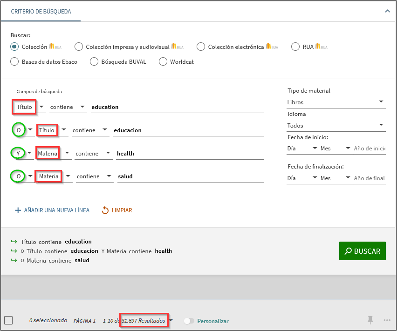Viewport: 397px width, 331px height.
Task: Click the Limpiar reset arrow icon
Action: tap(105, 210)
